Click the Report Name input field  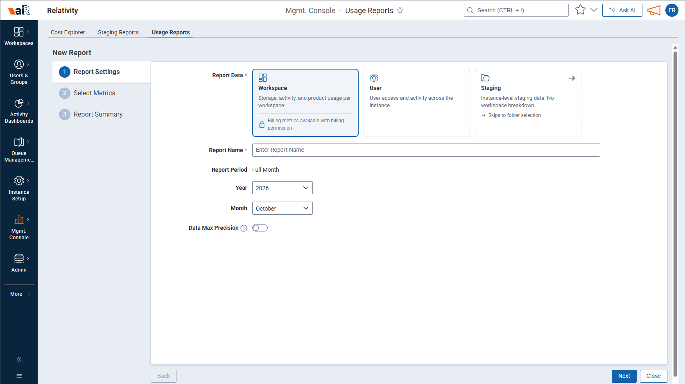point(426,150)
